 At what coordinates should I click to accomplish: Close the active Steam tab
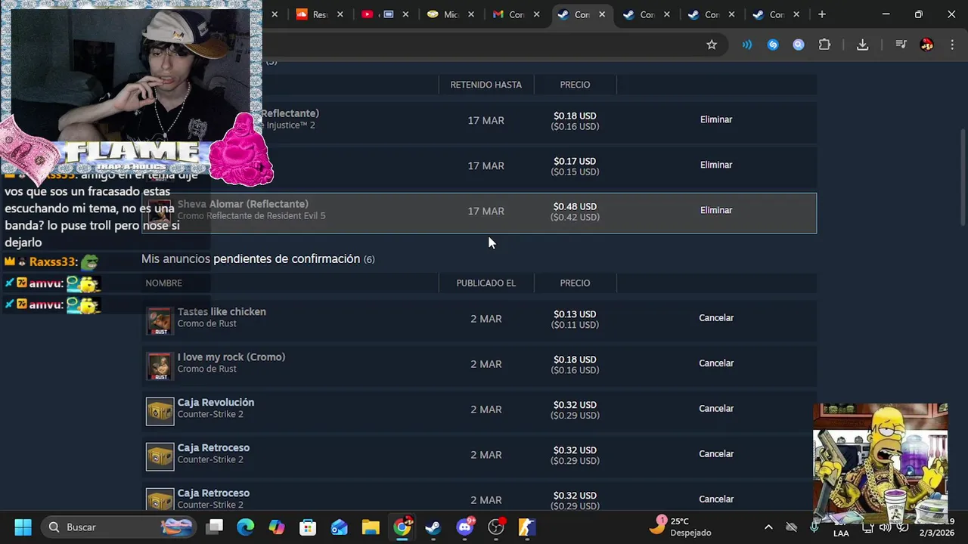601,14
